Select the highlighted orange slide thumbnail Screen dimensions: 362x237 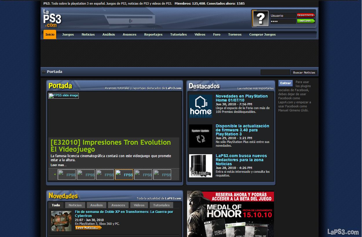(124, 174)
